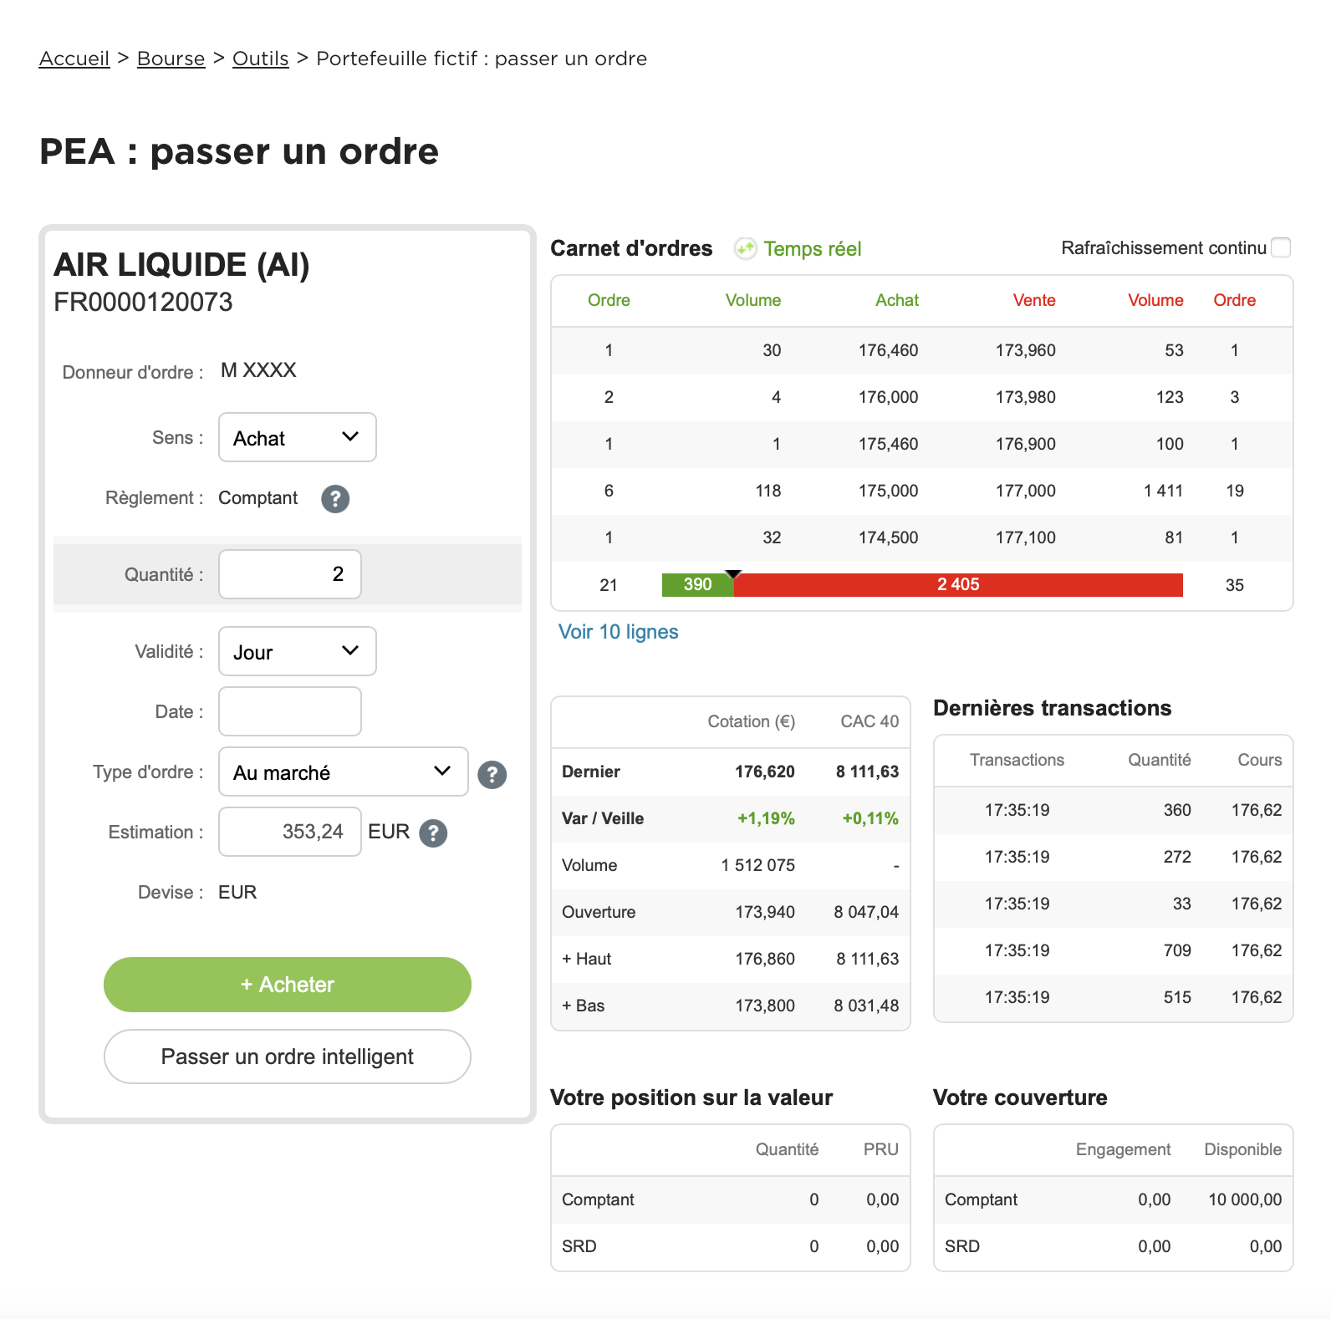1331x1319 pixels.
Task: Click transaction quantity 515
Action: (1177, 997)
